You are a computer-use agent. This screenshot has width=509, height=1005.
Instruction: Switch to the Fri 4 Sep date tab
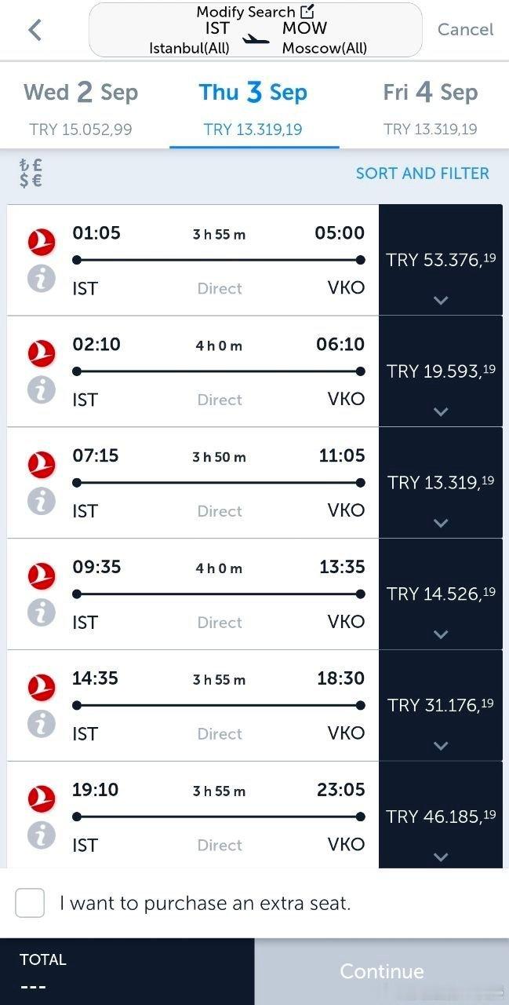pos(430,106)
